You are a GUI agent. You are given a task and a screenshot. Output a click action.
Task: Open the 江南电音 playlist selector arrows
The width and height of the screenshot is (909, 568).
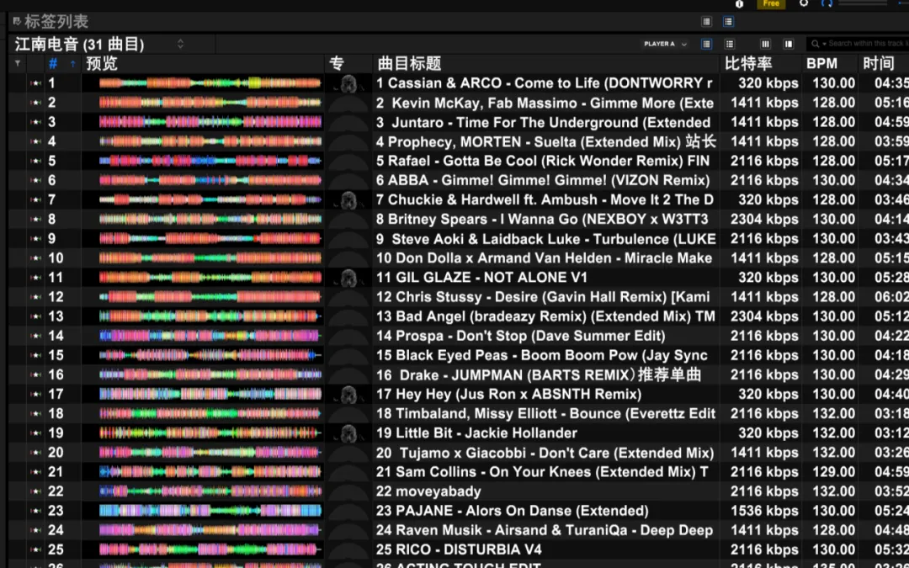[180, 44]
